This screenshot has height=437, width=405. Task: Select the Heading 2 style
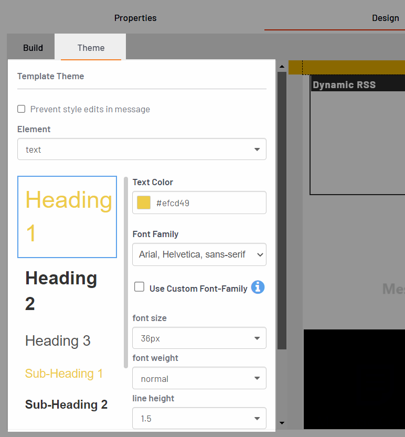pos(61,291)
